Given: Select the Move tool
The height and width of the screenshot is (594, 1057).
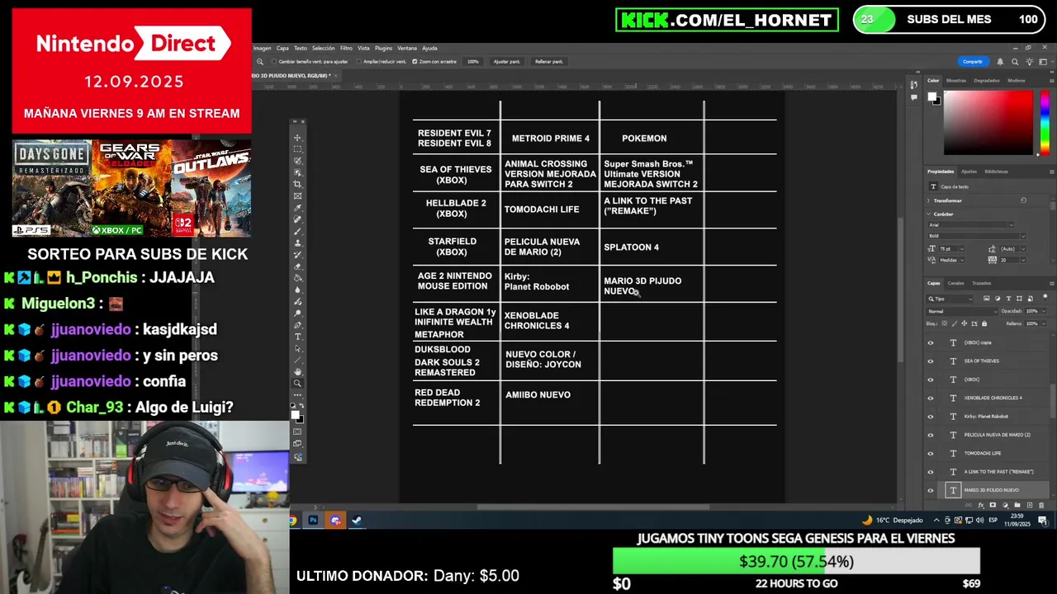Looking at the screenshot, I should pyautogui.click(x=298, y=138).
